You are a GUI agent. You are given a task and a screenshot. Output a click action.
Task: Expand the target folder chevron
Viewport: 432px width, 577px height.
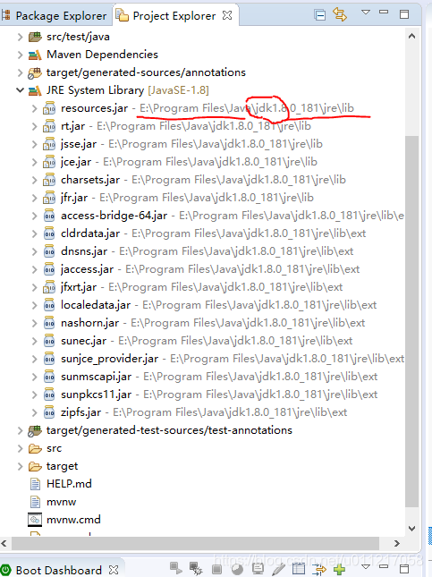pos(21,466)
